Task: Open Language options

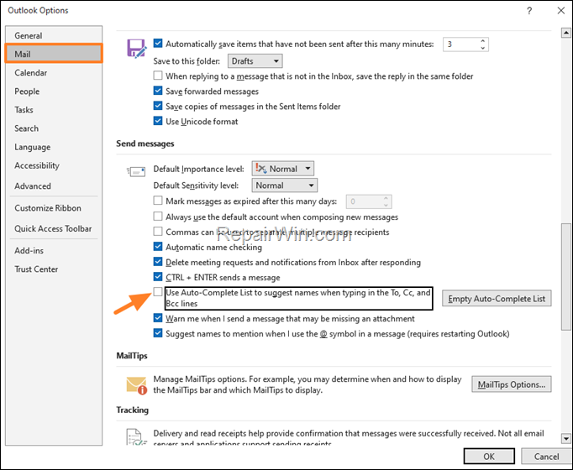Action: pyautogui.click(x=54, y=147)
